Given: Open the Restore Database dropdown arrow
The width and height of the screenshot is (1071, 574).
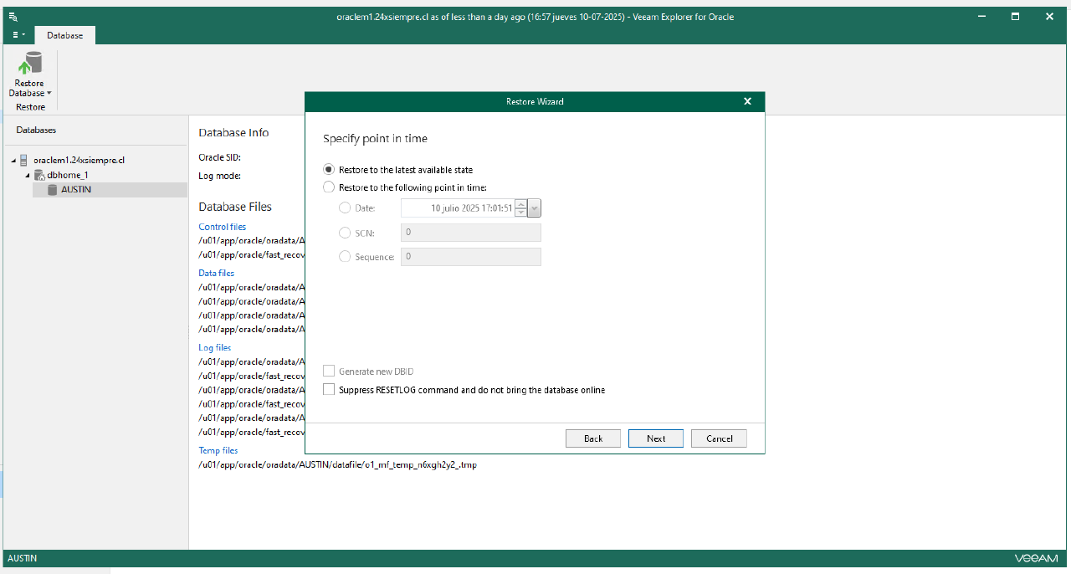Looking at the screenshot, I should 49,94.
